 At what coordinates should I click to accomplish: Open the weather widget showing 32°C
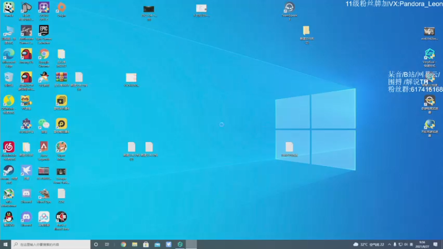(x=369, y=244)
